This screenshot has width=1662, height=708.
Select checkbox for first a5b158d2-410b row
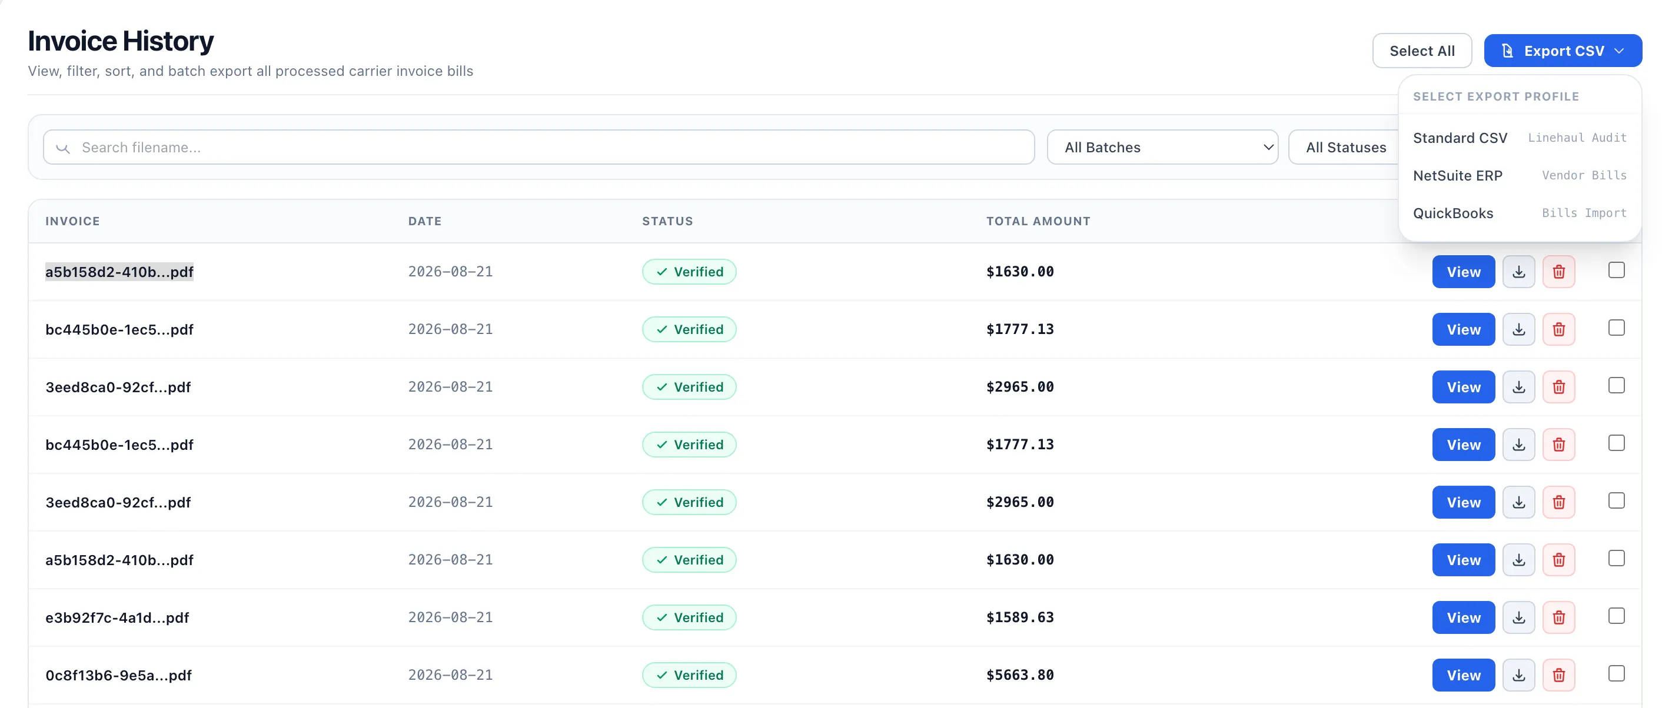click(1616, 270)
